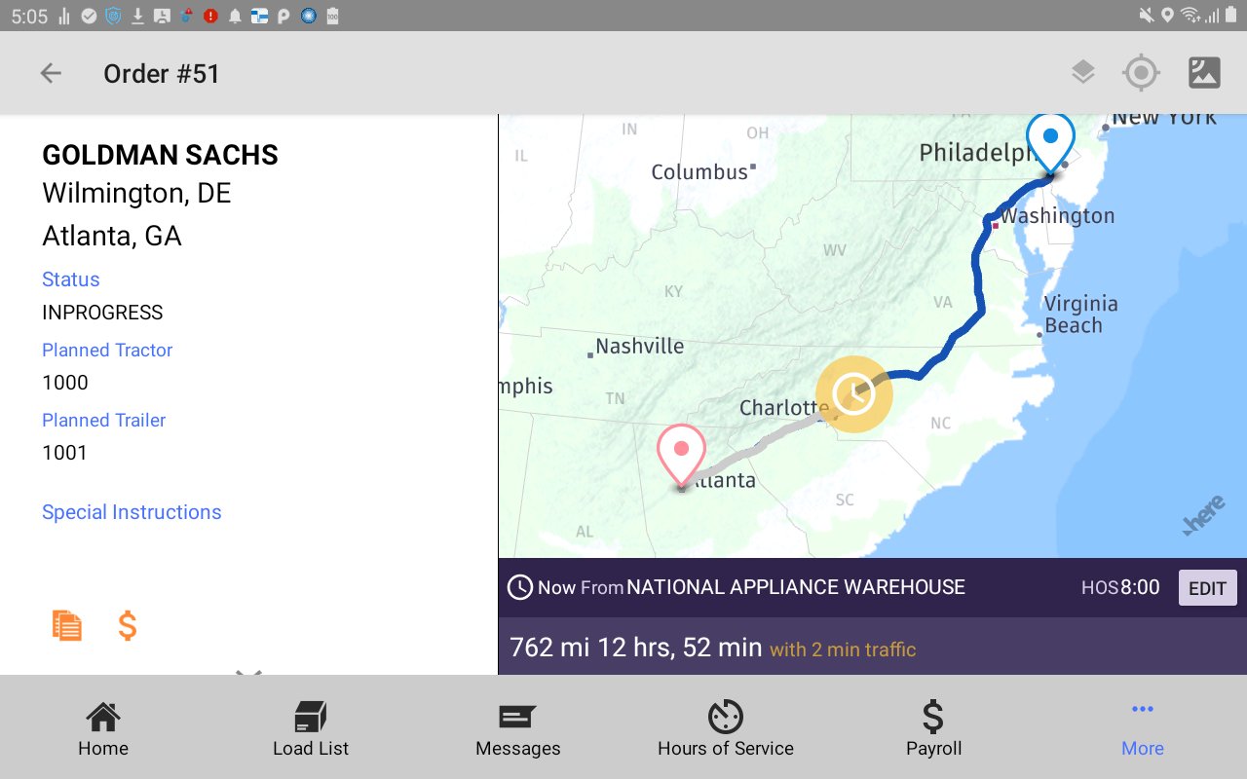Screen dimensions: 1247x779
Task: Tap the clock icon beside Now
Action: 520,587
